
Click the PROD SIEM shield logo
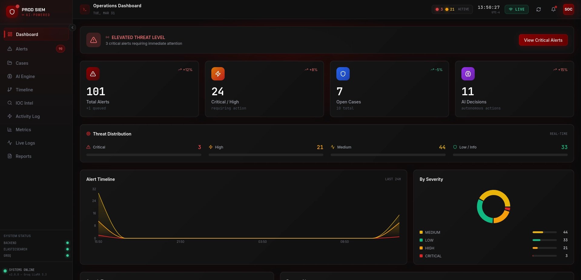(12, 12)
